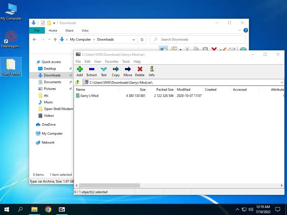Image resolution: width=287 pixels, height=215 pixels.
Task: Open the notification center icon
Action: point(278,209)
